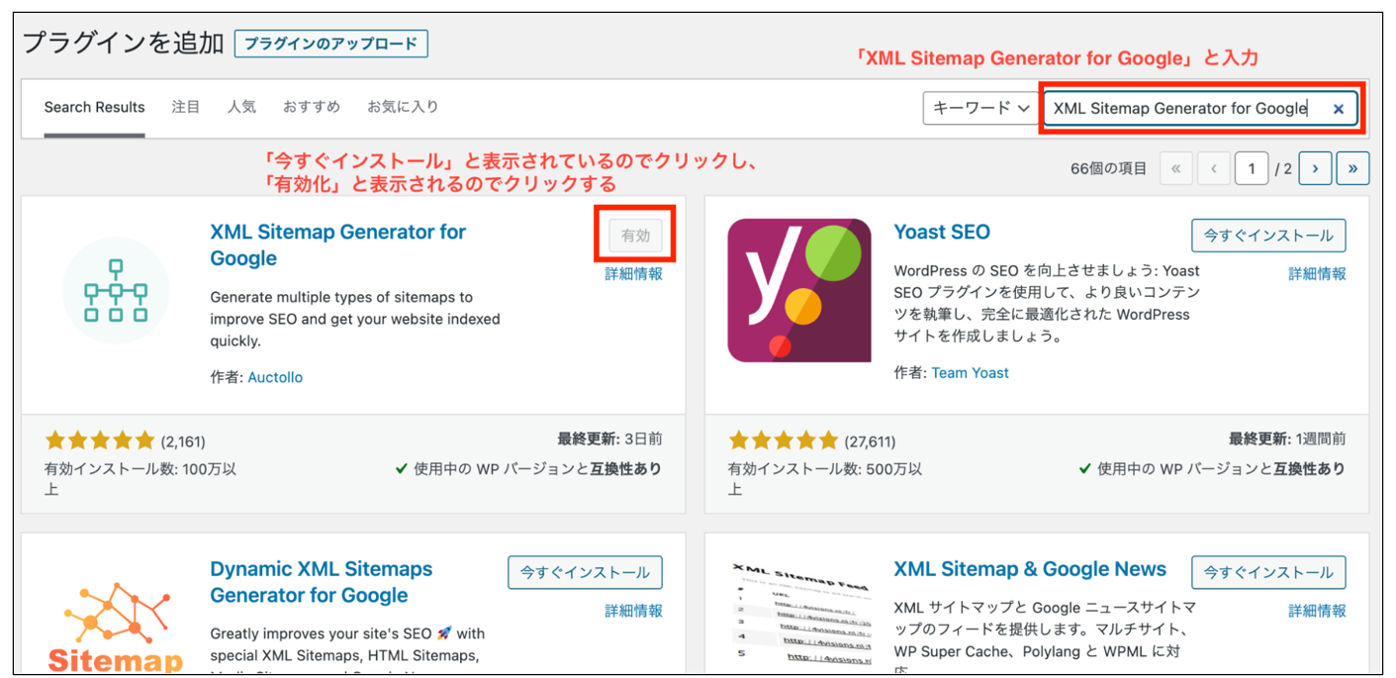1396x678 pixels.
Task: Install XML Sitemap & Google News plugin
Action: [1268, 572]
